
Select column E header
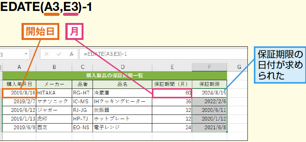tap(172, 67)
